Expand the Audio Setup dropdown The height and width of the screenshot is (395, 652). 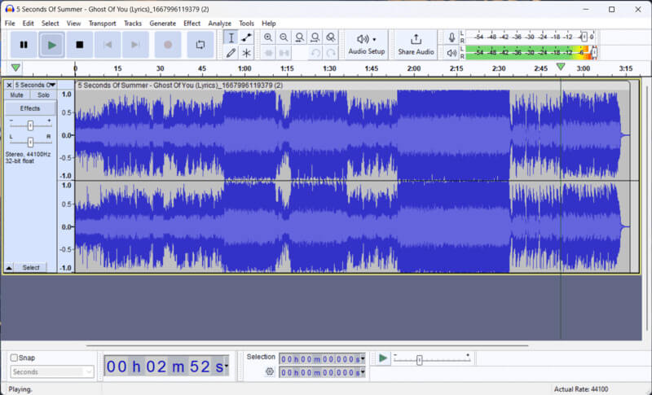click(366, 44)
